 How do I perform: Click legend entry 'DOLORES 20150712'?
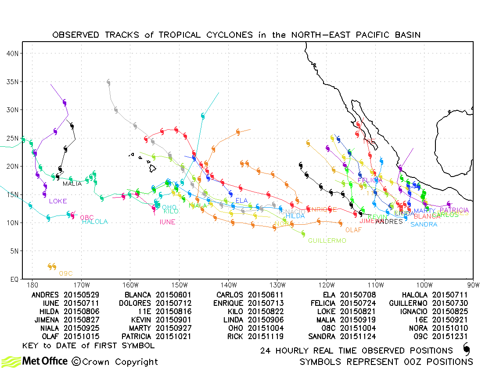[155, 303]
